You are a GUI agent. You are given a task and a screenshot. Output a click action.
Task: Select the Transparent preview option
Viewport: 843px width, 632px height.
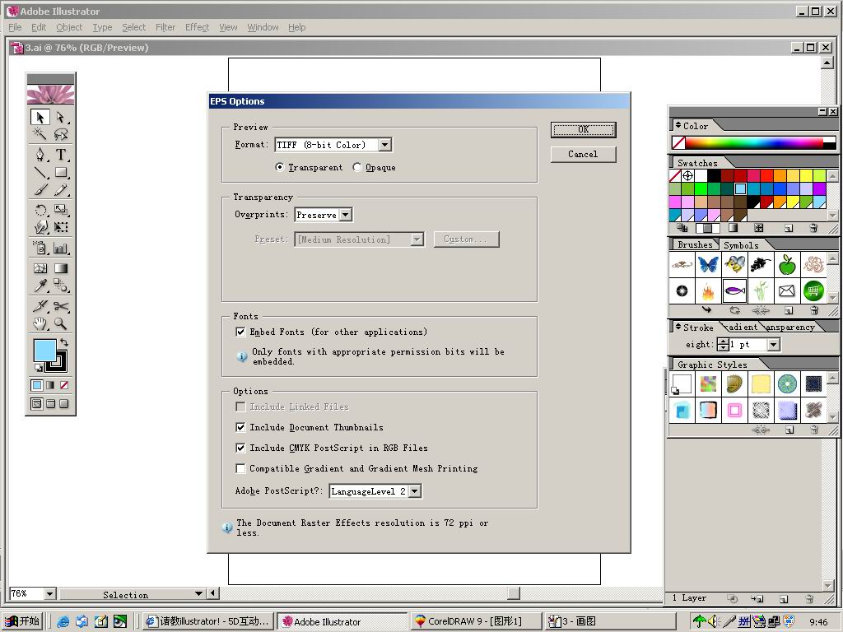tap(280, 167)
